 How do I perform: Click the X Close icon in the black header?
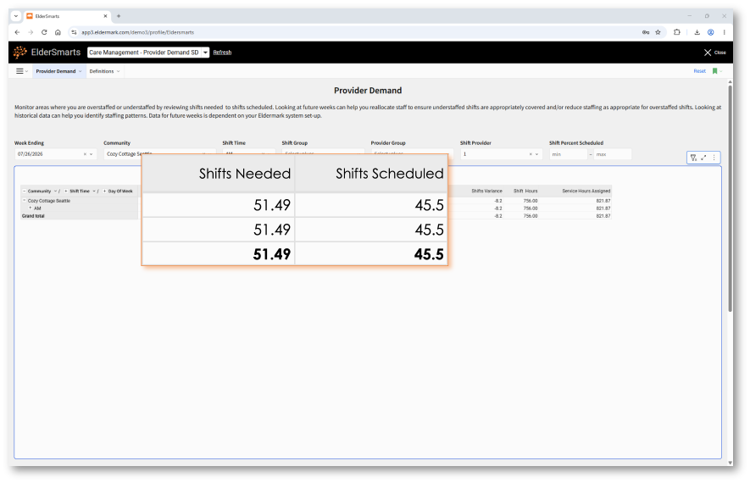coord(708,53)
